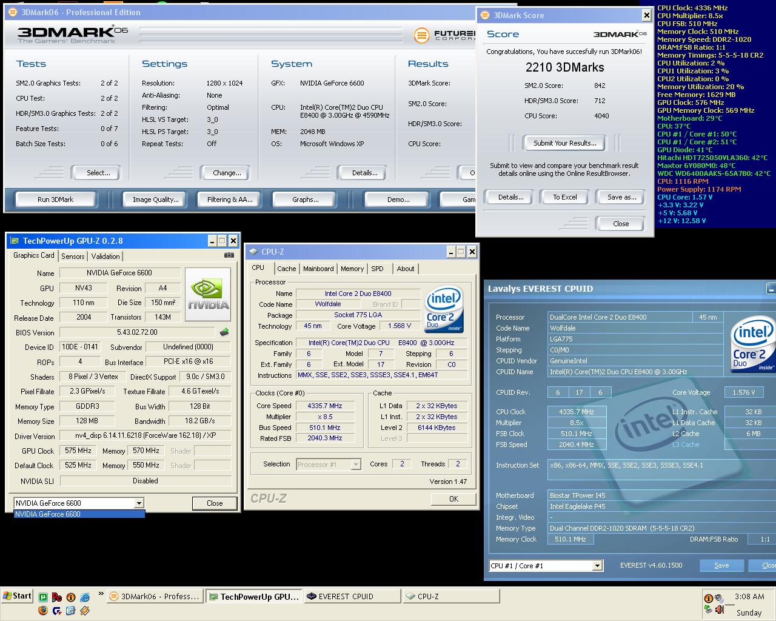Click Demo... button in 3DMark06

[x=398, y=200]
